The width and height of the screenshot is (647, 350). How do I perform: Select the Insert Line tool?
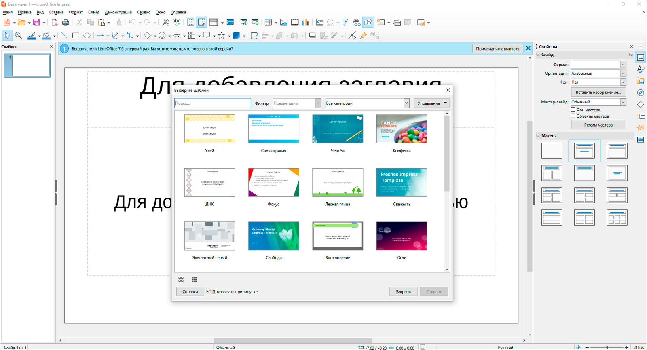point(64,36)
